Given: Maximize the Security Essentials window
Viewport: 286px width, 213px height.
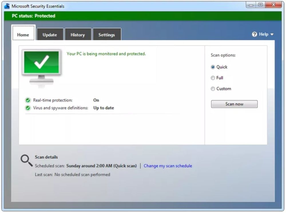Looking at the screenshot, I should [x=260, y=5].
